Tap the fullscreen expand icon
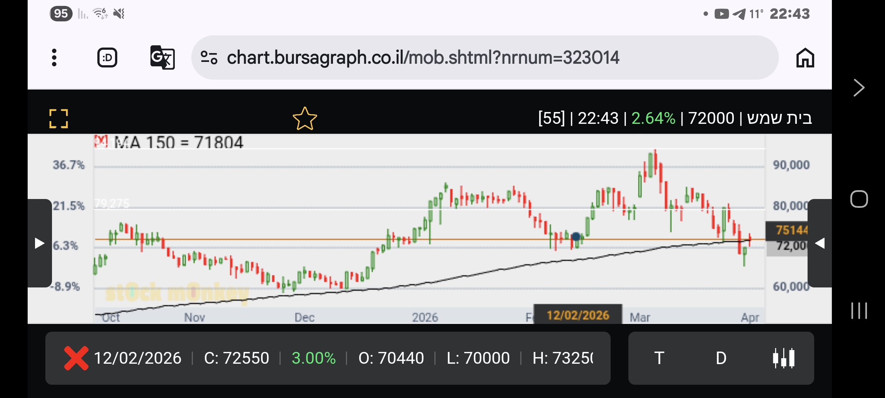Screen dimensions: 885x398 59,119
